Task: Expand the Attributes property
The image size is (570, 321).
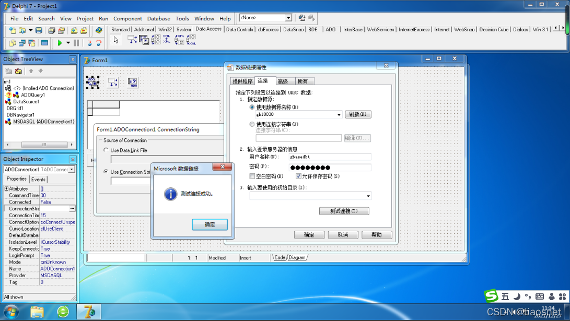Action: tap(6, 189)
